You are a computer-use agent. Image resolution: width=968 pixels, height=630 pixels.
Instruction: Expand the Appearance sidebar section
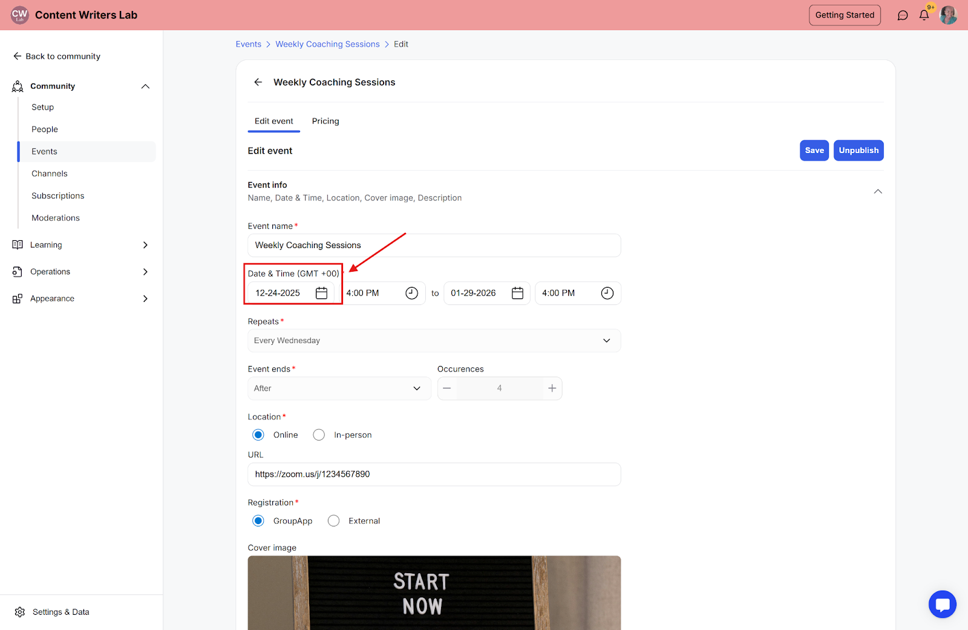[145, 298]
